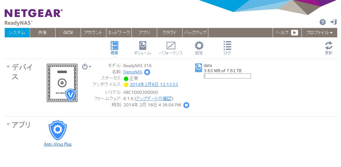The height and width of the screenshot is (167, 341).
Task: Open the power button dropdown
Action: 87,67
